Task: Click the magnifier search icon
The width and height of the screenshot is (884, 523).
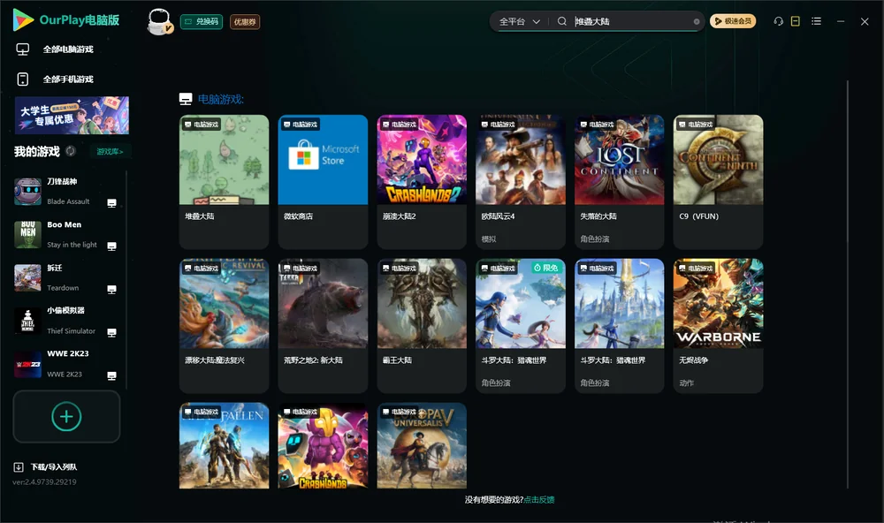Action: [562, 21]
